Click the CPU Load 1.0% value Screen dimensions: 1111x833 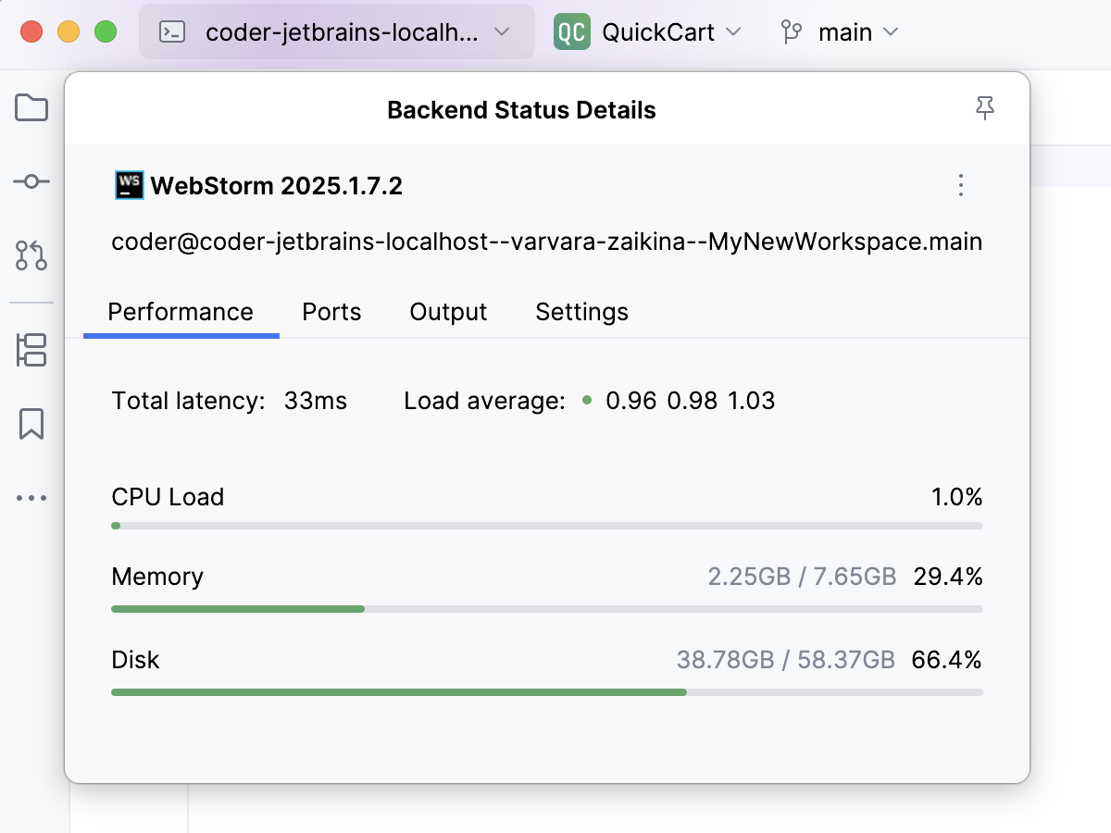[x=957, y=497]
